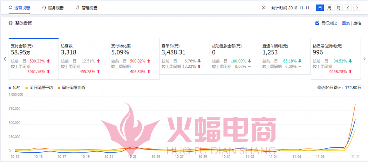
Task: Click the 1,000,000 y-axis label
Action: [15, 95]
